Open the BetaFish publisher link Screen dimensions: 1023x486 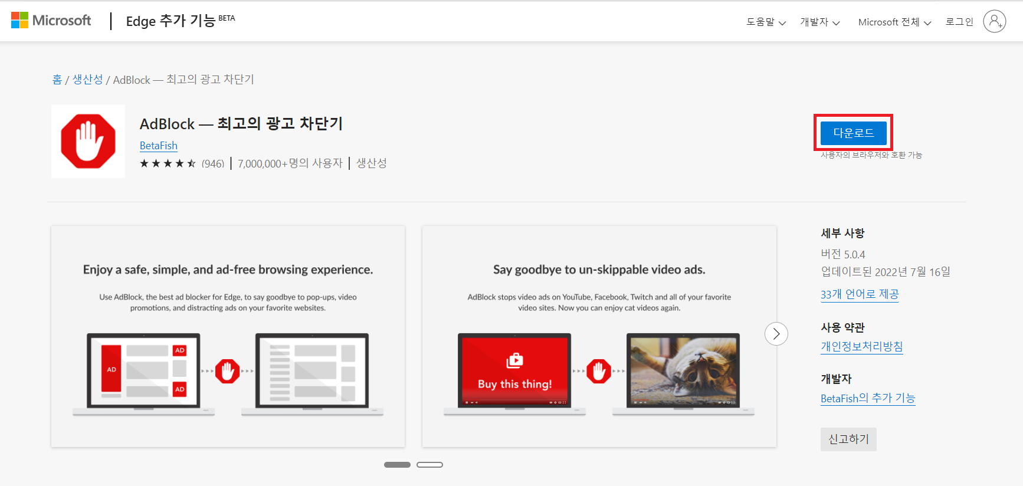(x=159, y=145)
